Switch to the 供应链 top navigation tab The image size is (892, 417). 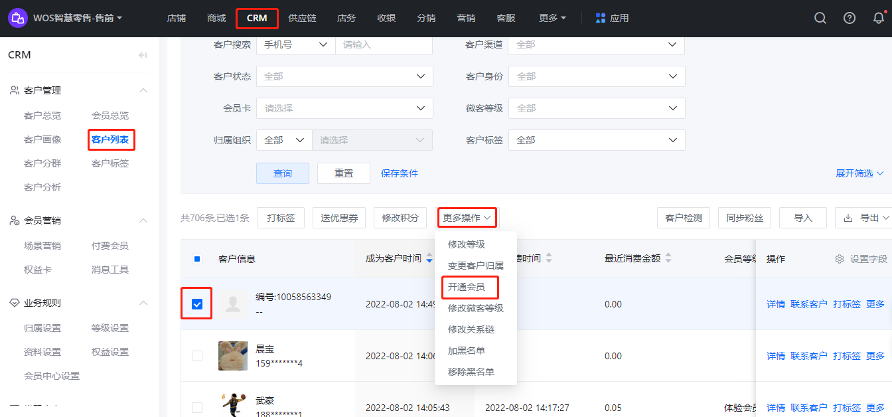(x=302, y=18)
